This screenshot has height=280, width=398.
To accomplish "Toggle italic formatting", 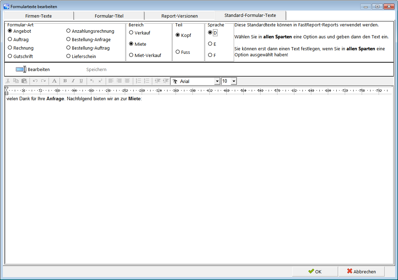I will click(73, 81).
